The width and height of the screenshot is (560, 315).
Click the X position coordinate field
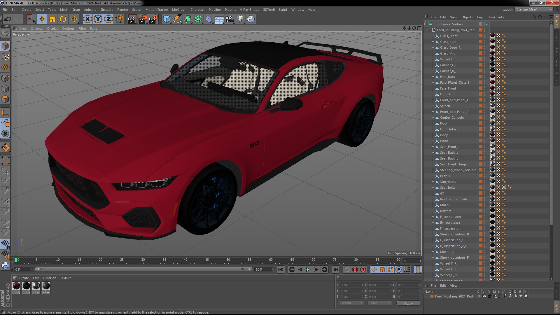pos(351,285)
